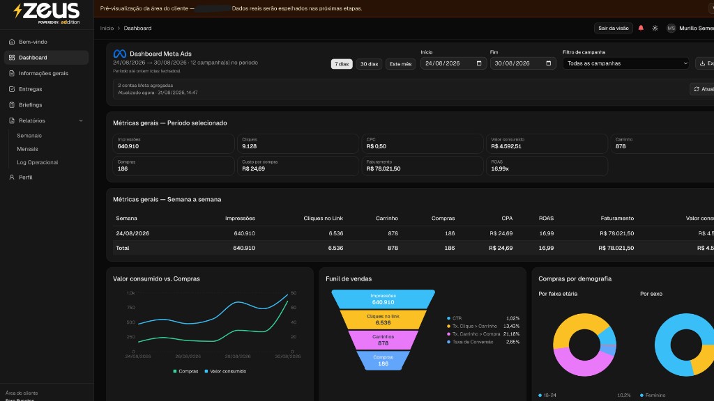Image resolution: width=714 pixels, height=401 pixels.
Task: Click the Compras funnel segment
Action: tap(383, 361)
